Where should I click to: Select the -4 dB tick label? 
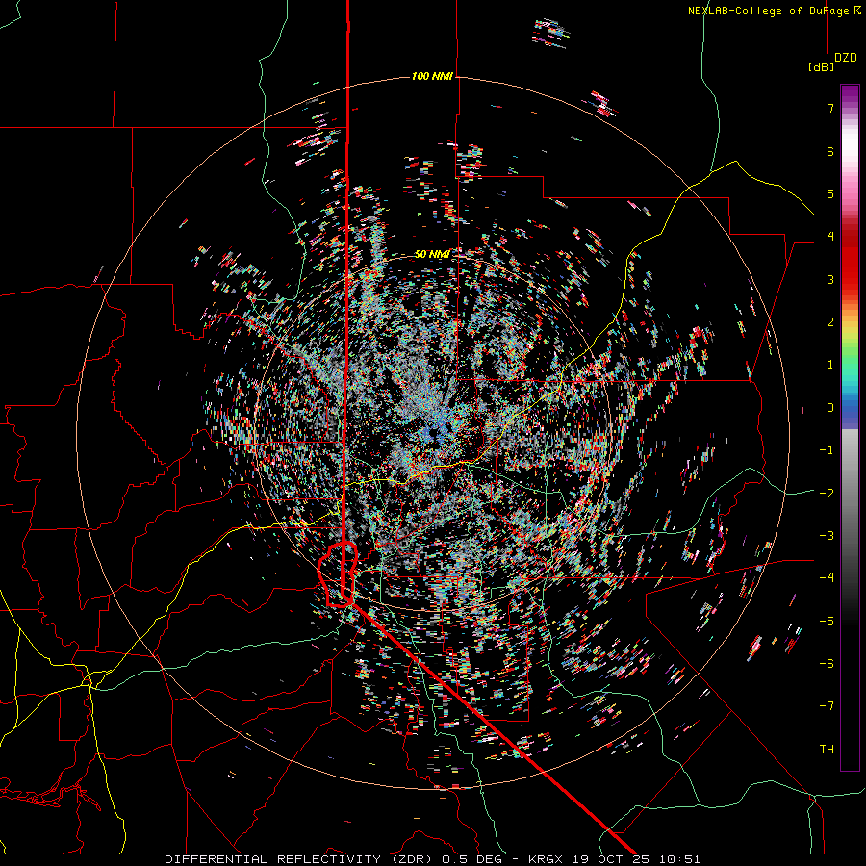coord(827,578)
